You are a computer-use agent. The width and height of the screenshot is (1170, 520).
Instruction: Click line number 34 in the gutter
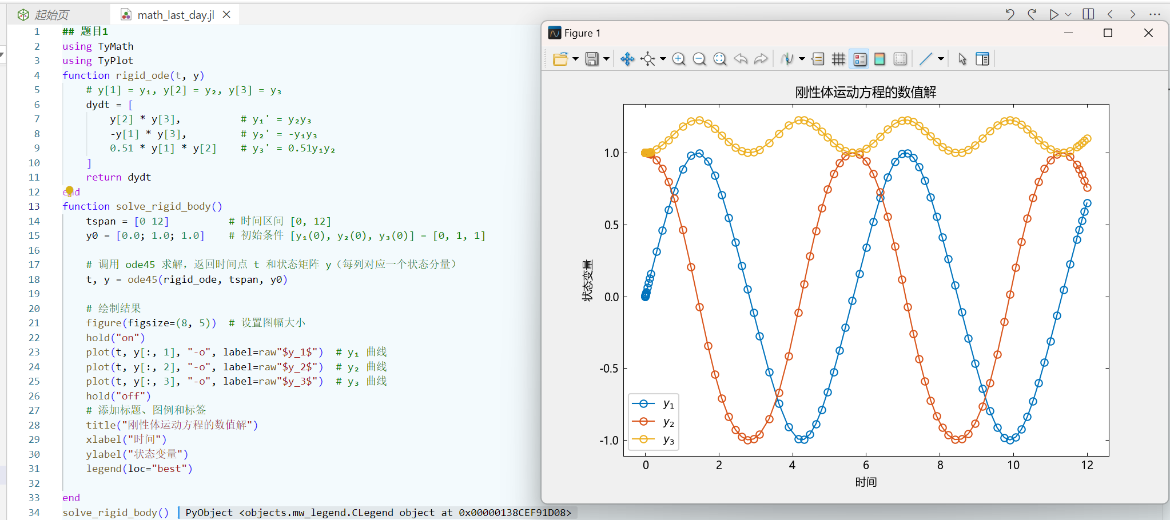[34, 513]
